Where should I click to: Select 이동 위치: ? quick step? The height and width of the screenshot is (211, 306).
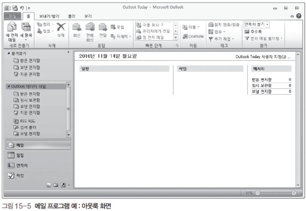click(150, 25)
